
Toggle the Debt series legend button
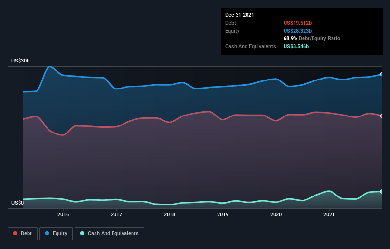[22, 234]
